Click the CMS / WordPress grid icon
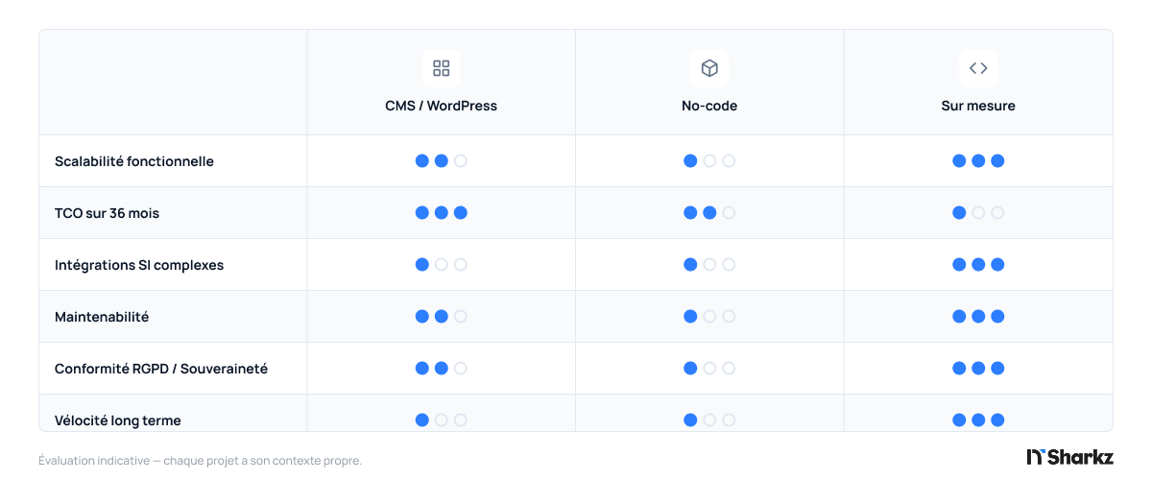The width and height of the screenshot is (1152, 480). (x=442, y=68)
